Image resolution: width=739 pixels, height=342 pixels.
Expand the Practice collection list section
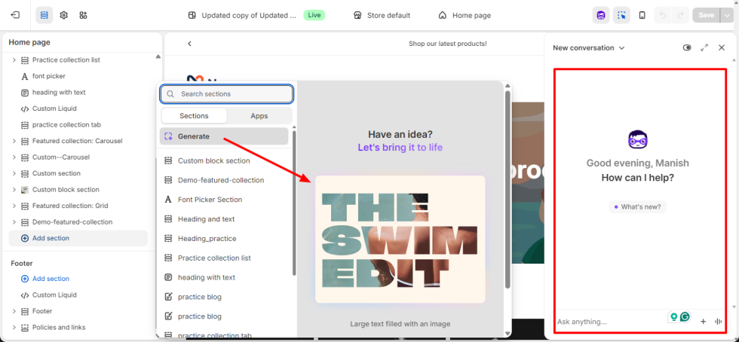(14, 60)
